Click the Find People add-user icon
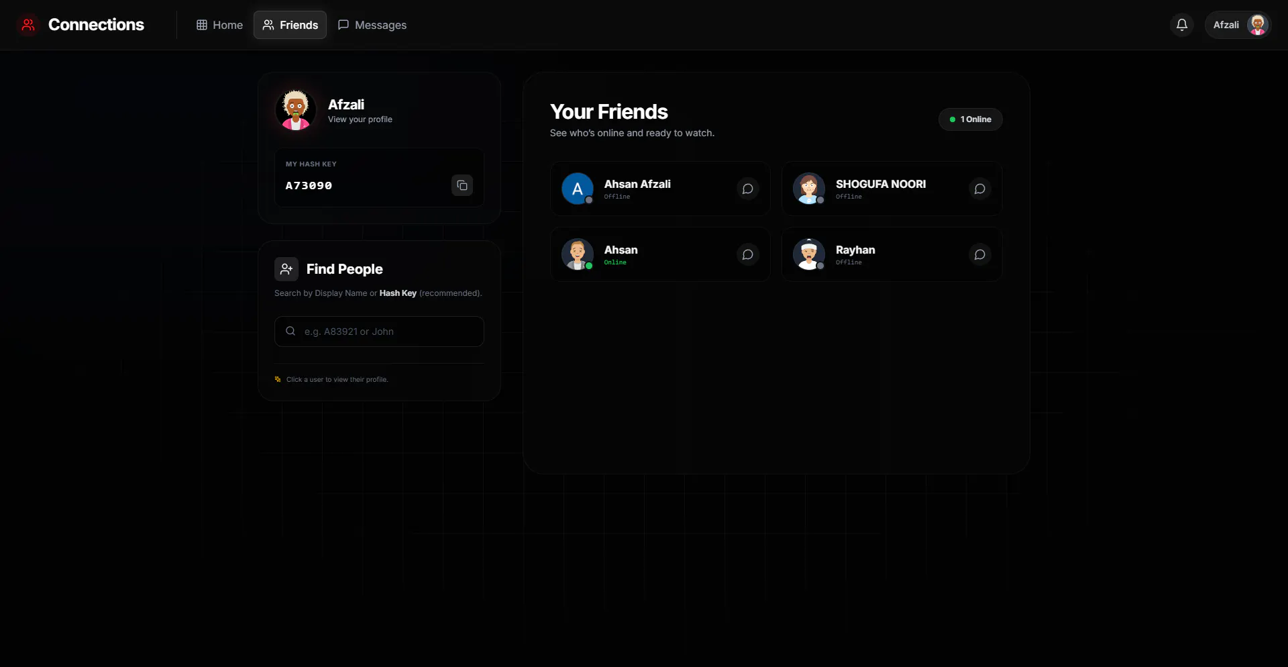The image size is (1288, 667). tap(286, 269)
